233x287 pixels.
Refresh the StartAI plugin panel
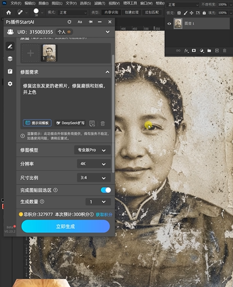(x=69, y=22)
